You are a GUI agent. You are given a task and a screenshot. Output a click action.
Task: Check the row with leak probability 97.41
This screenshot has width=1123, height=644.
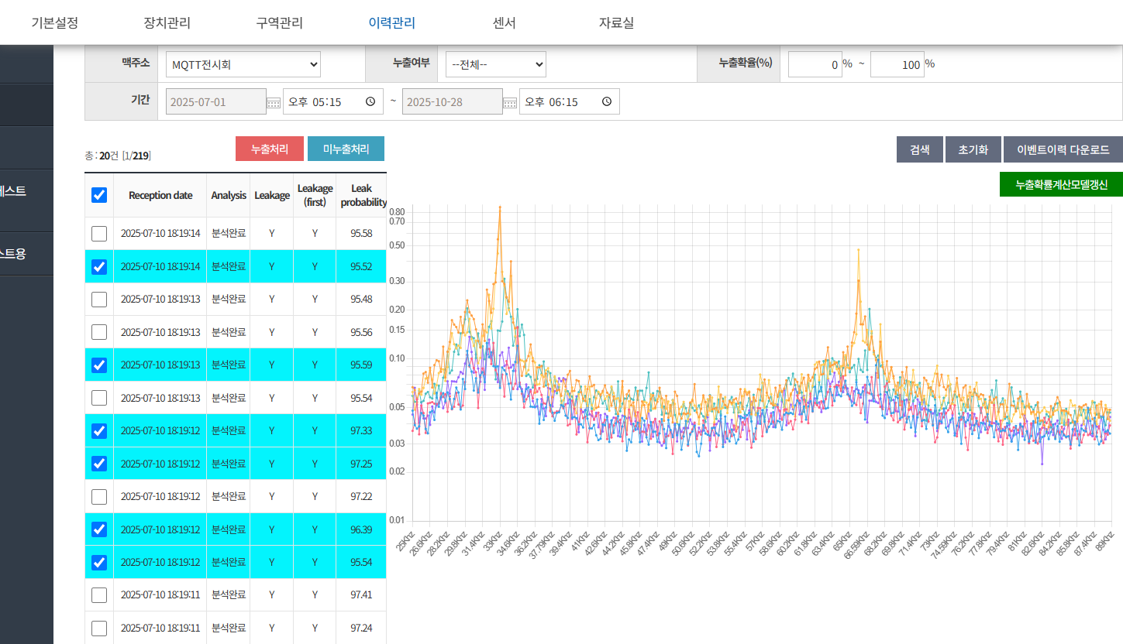coord(99,594)
